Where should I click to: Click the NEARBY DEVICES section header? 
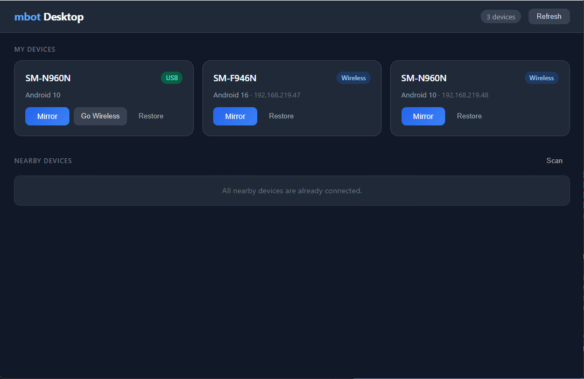(x=43, y=160)
